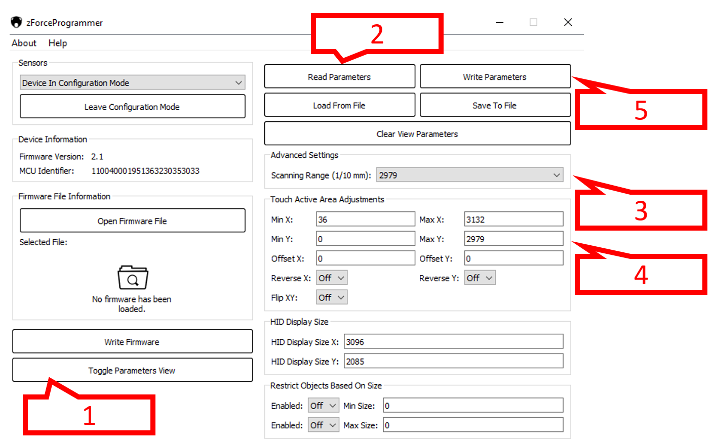The image size is (714, 443).
Task: Click the Open Firmware File button
Action: pos(132,221)
